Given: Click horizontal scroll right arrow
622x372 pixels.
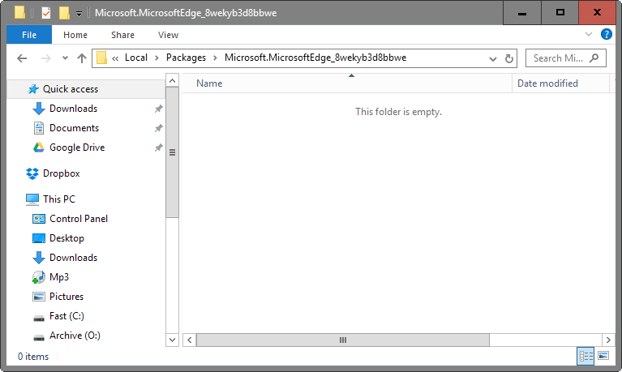Looking at the screenshot, I should 608,340.
